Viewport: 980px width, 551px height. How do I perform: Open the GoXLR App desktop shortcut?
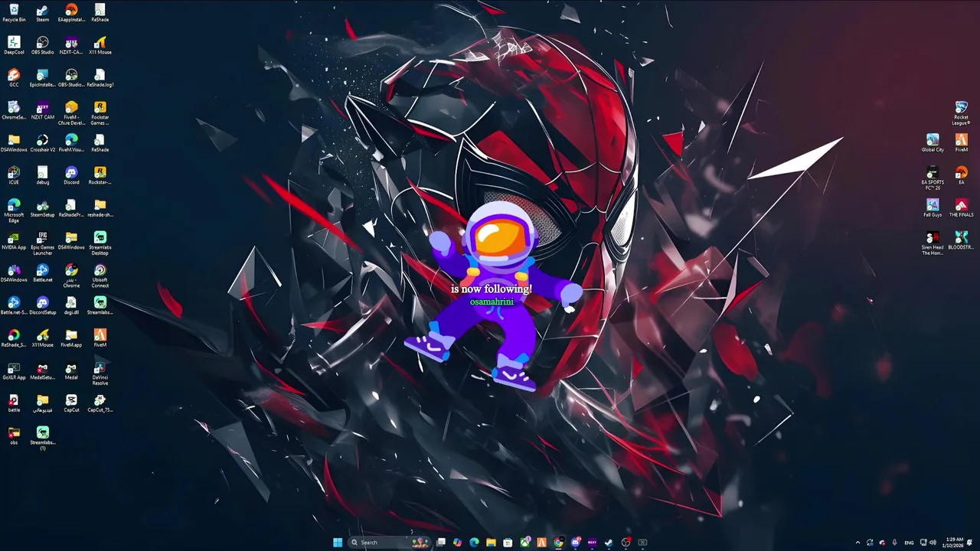pyautogui.click(x=14, y=370)
